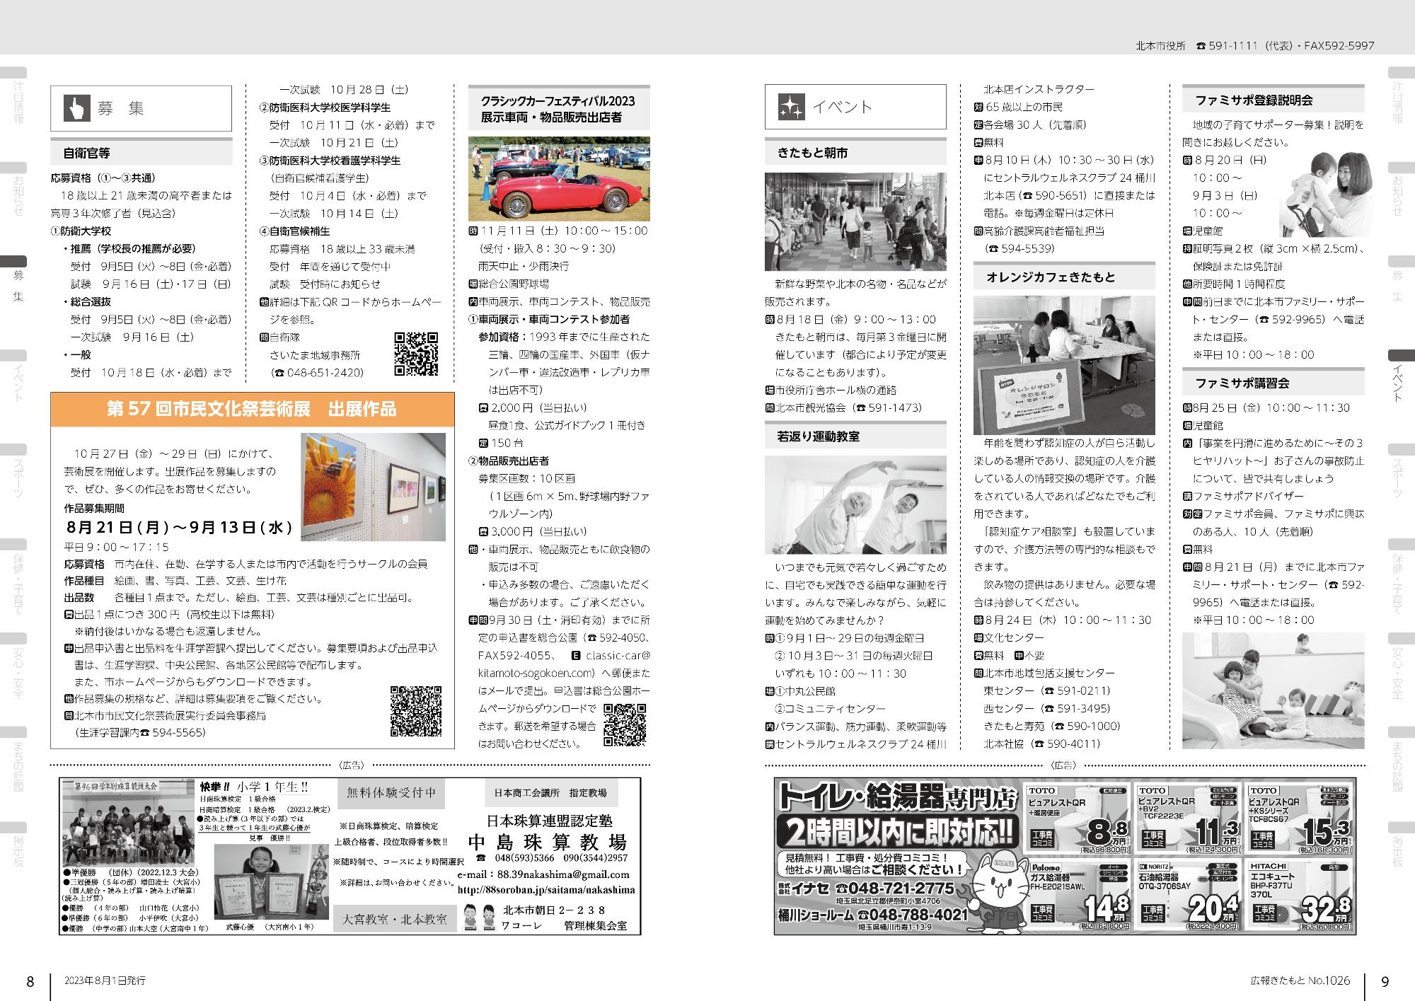Click the phone icon before 591-1111 header
Image resolution: width=1415 pixels, height=1001 pixels.
pyautogui.click(x=1201, y=45)
